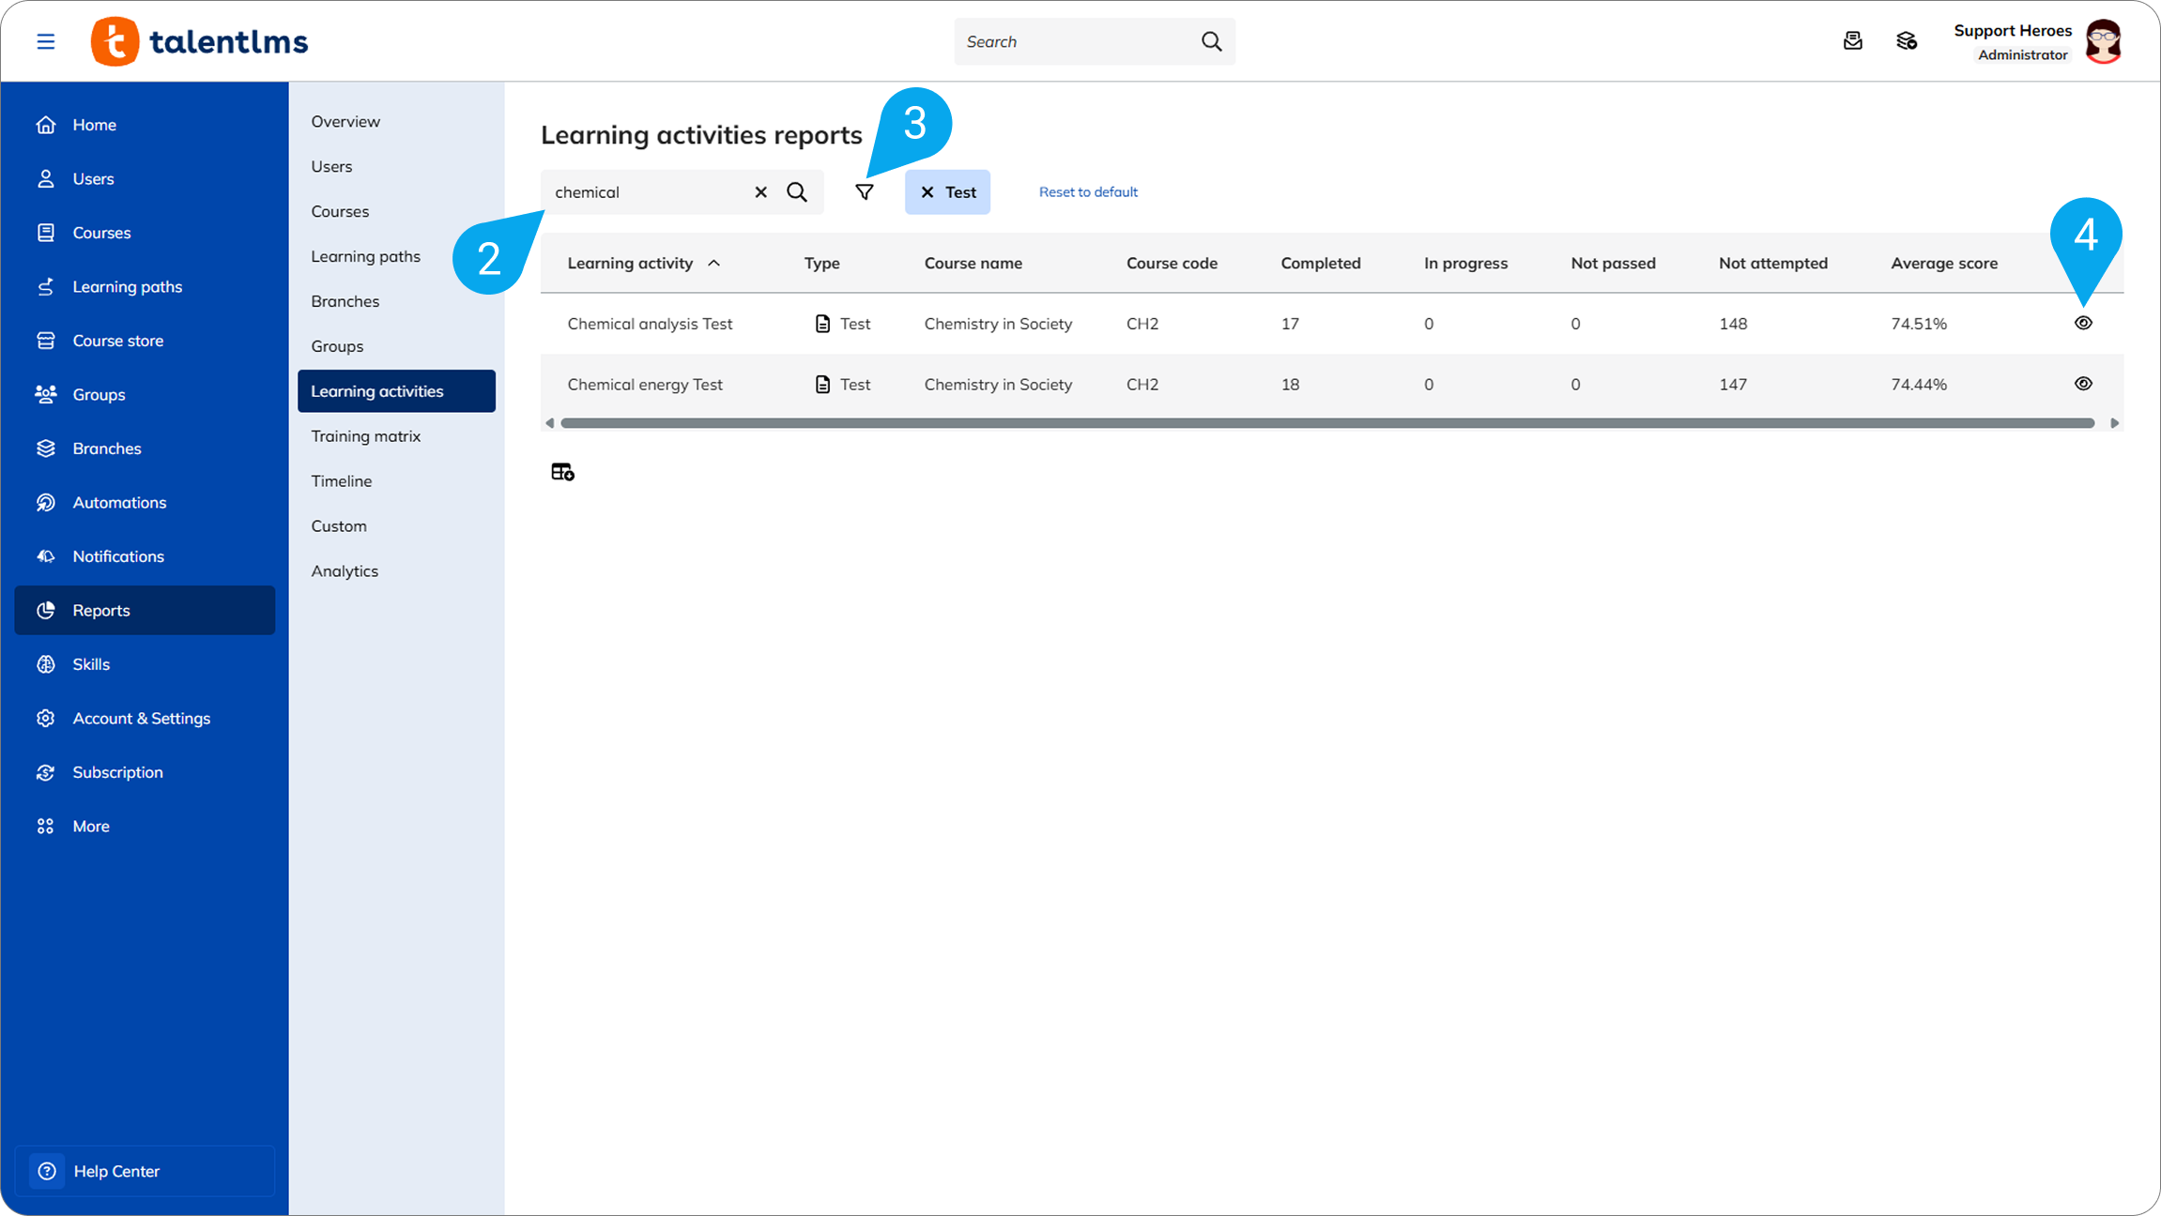Click the horizontal table scrollbar
Screen dimensions: 2161x1216
click(1327, 423)
